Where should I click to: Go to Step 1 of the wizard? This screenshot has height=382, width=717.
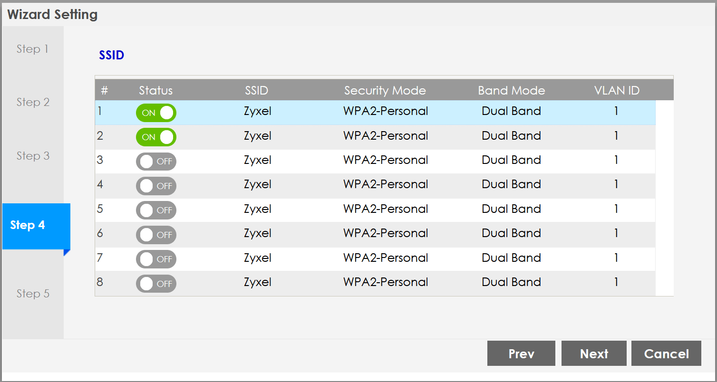pos(32,49)
